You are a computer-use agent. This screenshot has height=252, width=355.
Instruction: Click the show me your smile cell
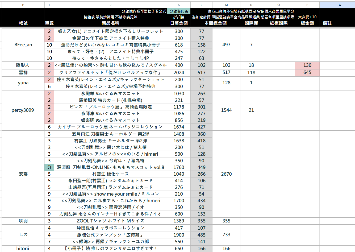[x=110, y=194]
